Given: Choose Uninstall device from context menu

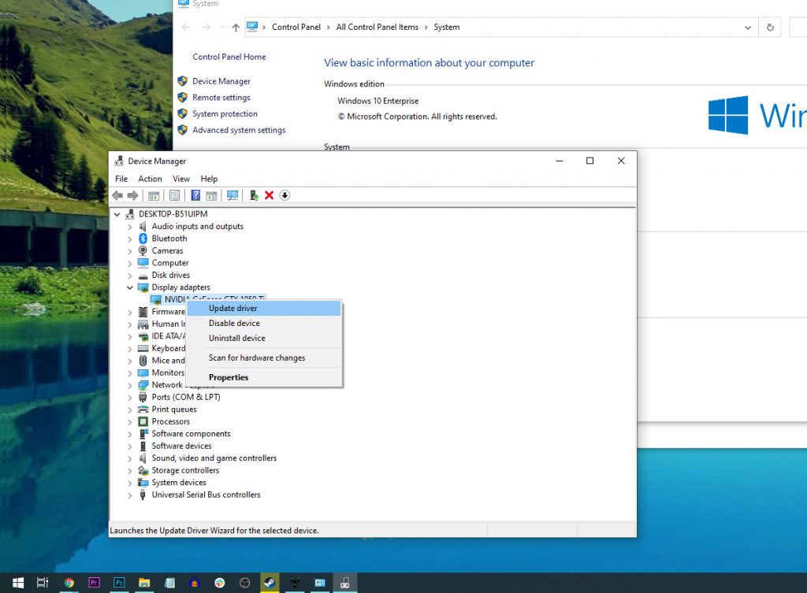Looking at the screenshot, I should (263, 338).
